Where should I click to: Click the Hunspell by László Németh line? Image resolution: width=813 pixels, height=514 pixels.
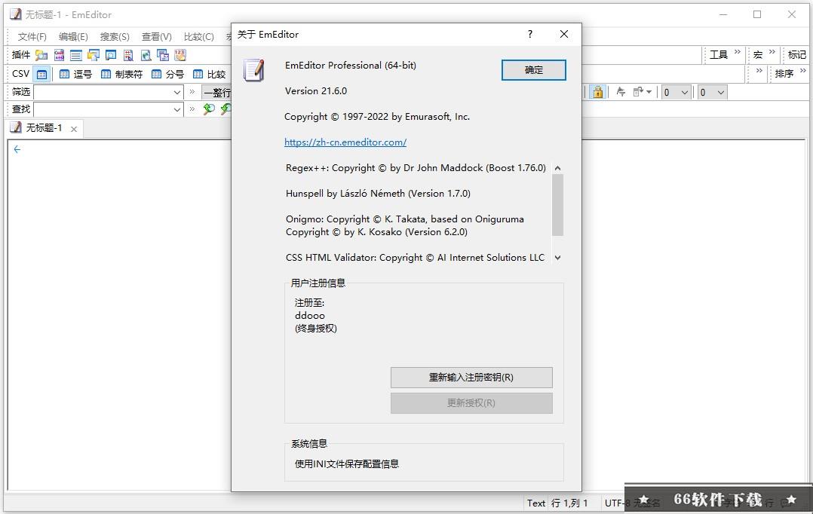tap(378, 193)
